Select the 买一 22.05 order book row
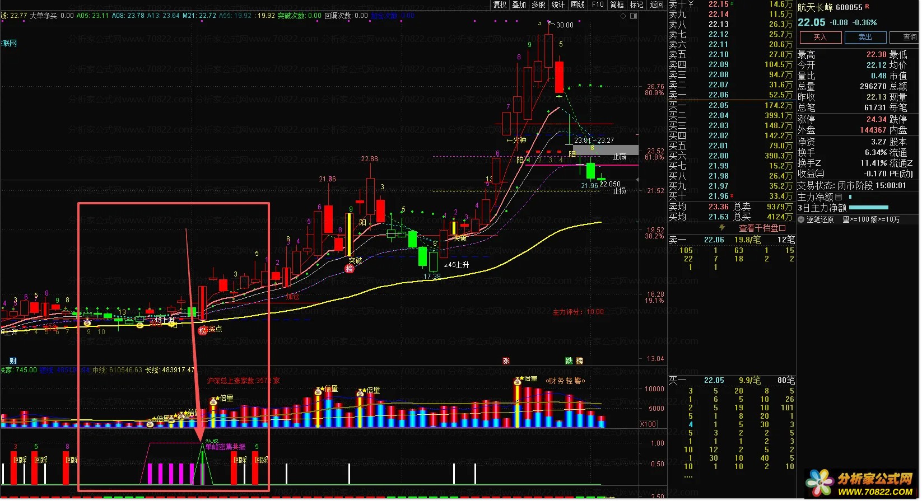Viewport: 922px width, 501px height. tap(732, 105)
